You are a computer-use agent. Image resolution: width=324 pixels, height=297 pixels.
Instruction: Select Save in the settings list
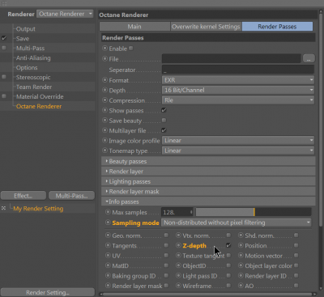23,39
